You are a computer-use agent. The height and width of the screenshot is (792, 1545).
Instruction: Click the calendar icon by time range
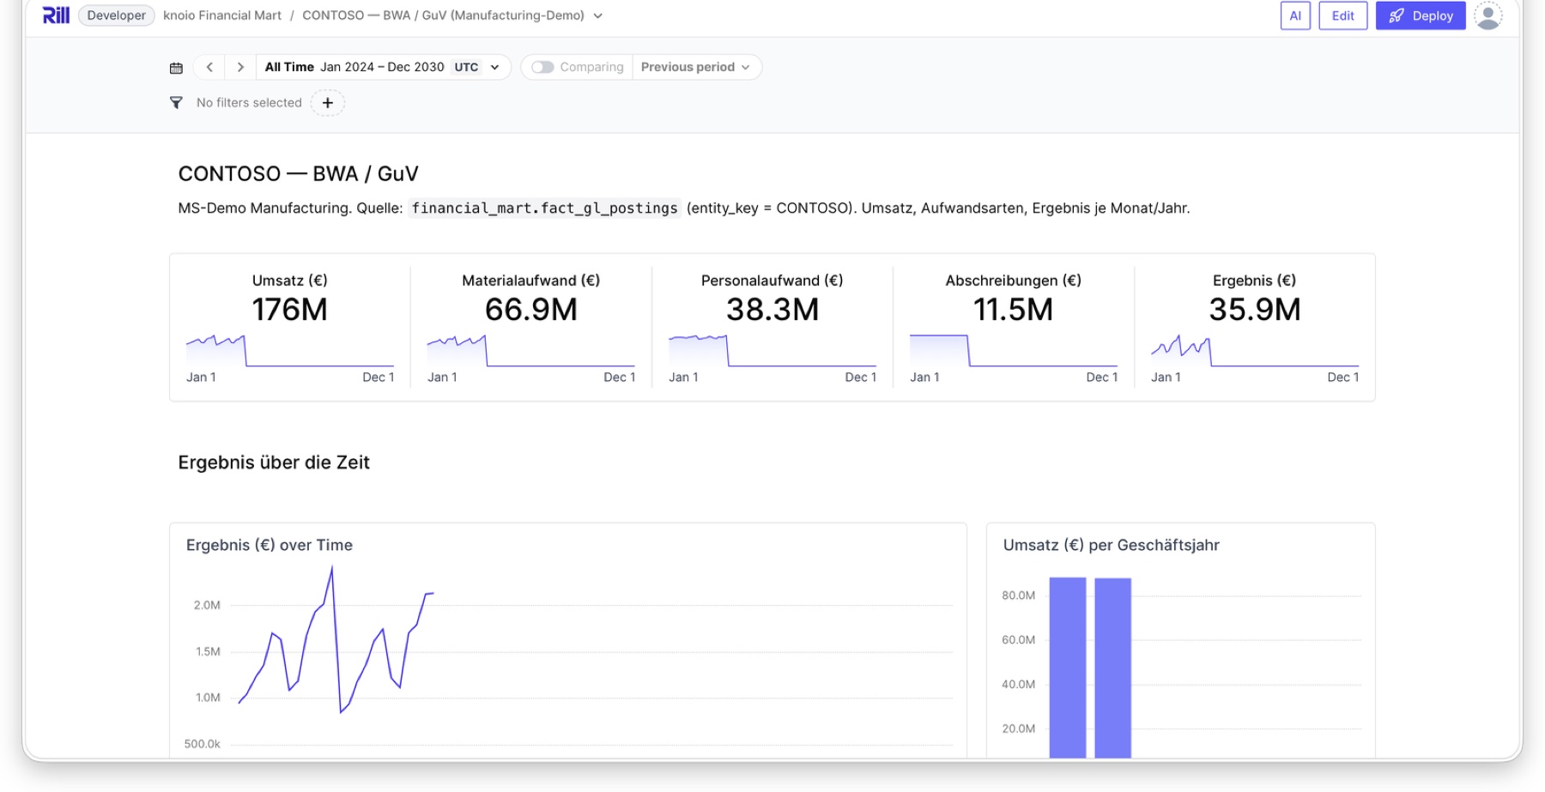pyautogui.click(x=176, y=68)
